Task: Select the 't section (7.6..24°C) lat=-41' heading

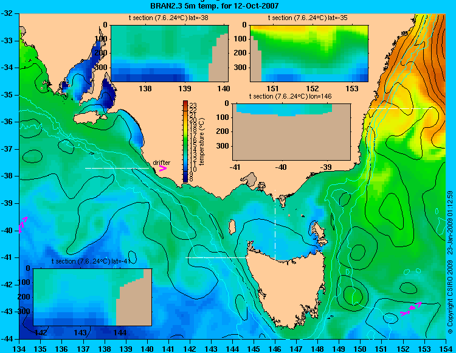Action: 91,261
